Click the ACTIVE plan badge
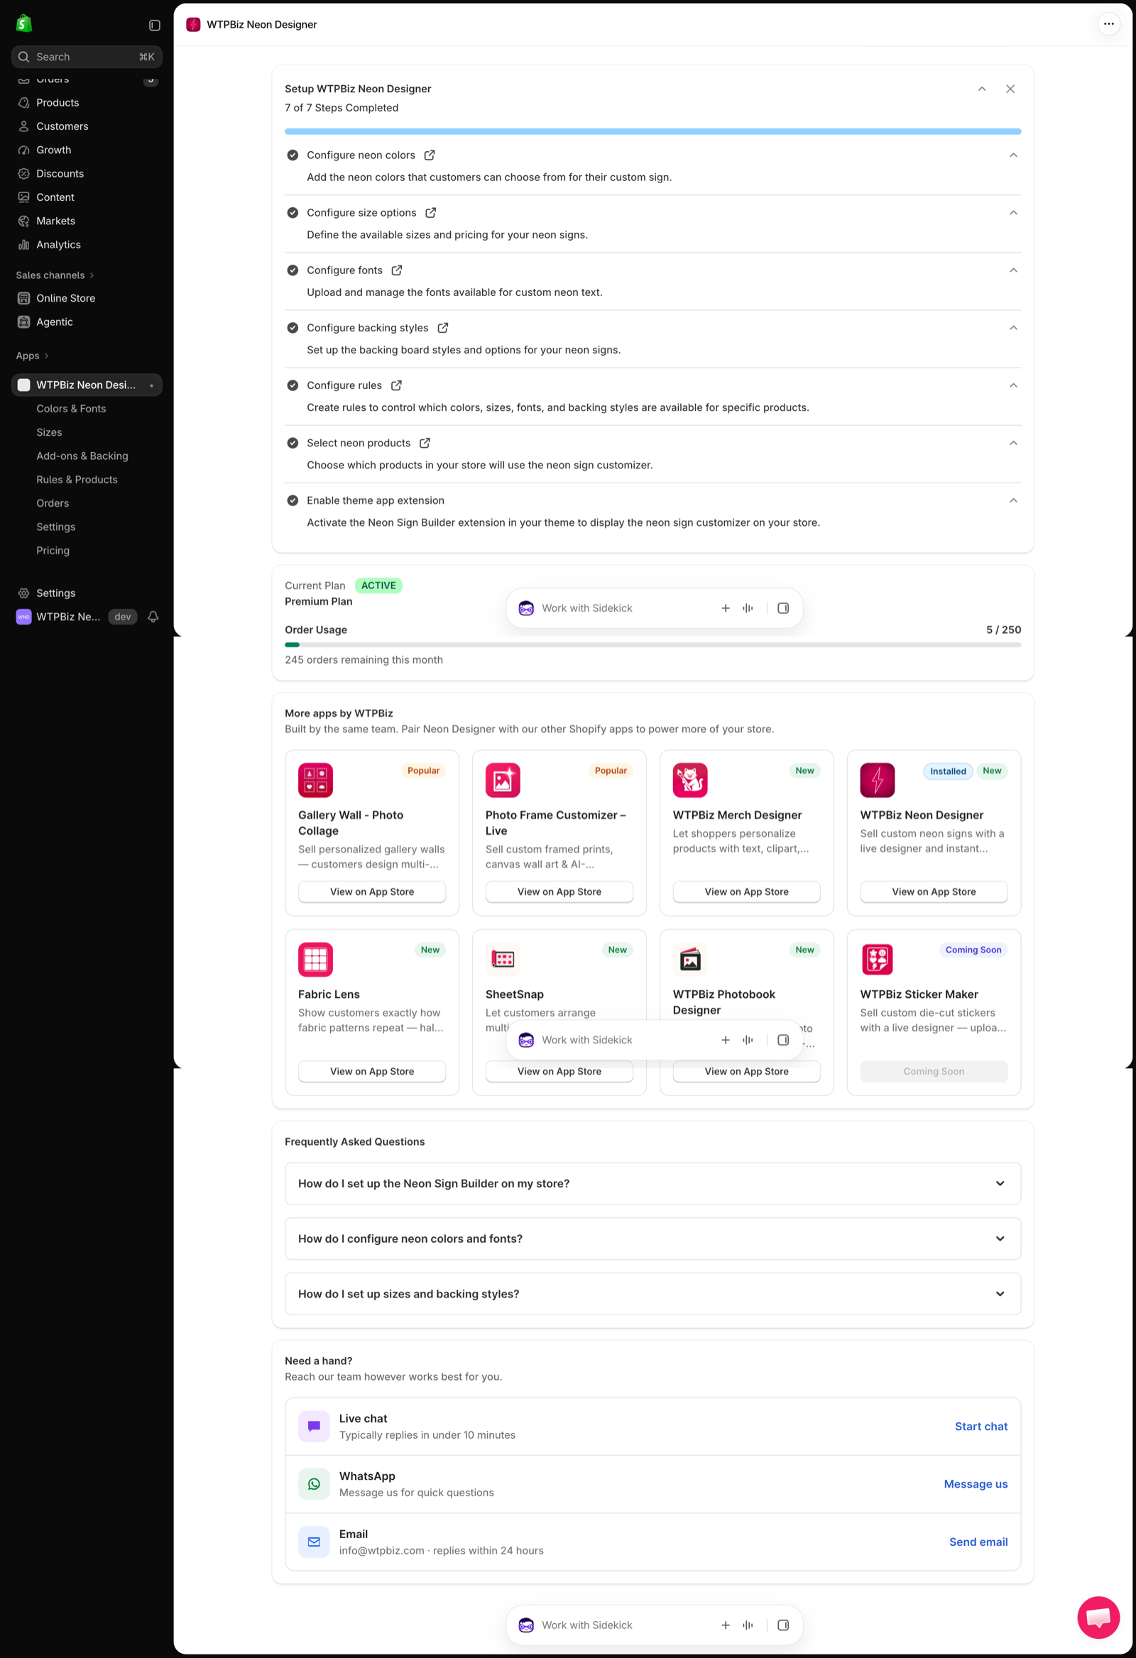 click(378, 585)
